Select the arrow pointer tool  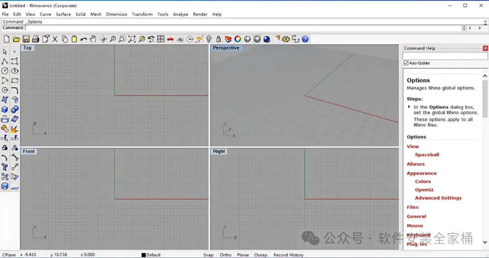pos(5,52)
